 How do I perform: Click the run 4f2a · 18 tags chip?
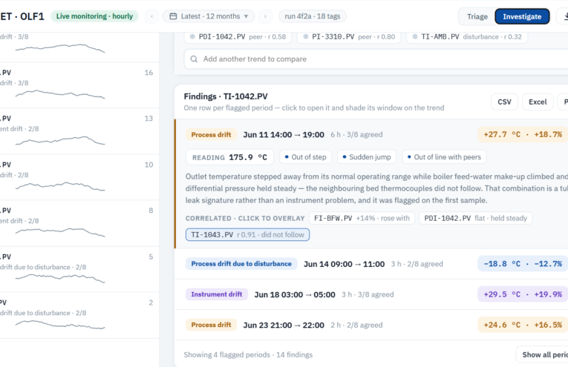coord(313,16)
